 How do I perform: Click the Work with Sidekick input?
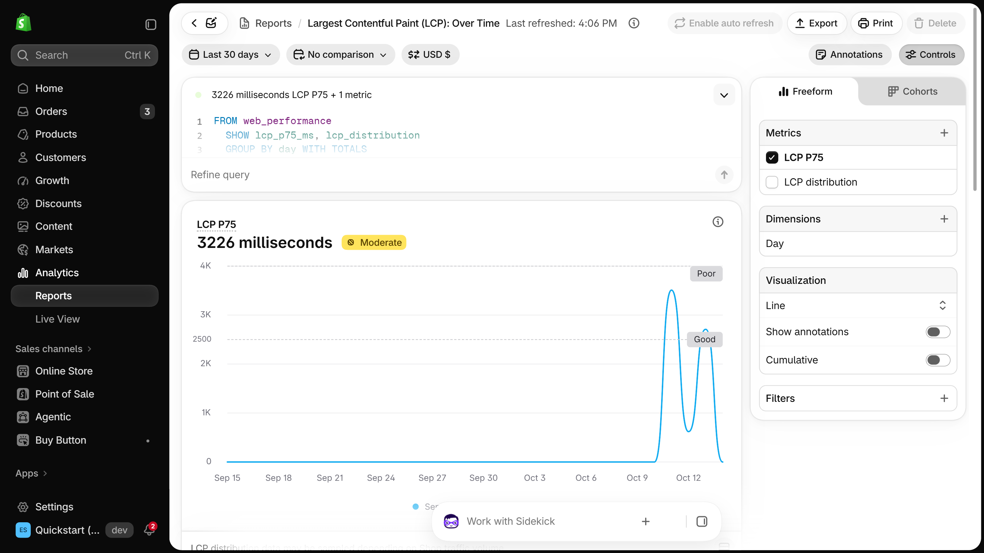[510, 521]
